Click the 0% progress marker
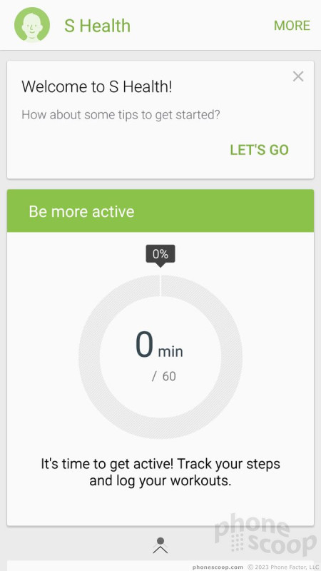 click(x=160, y=255)
